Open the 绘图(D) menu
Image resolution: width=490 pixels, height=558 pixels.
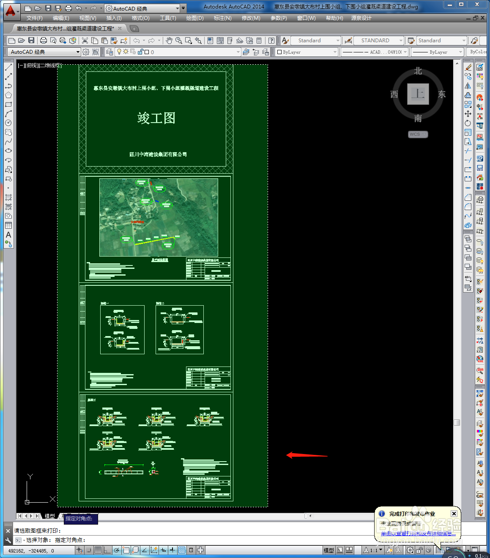(195, 18)
